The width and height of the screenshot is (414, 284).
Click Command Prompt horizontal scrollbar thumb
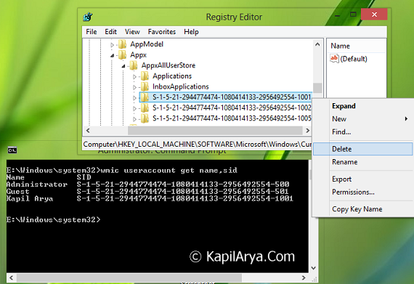(x=129, y=277)
